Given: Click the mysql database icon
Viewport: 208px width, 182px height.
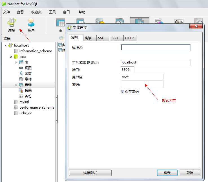Looking at the screenshot, I should (16, 102).
